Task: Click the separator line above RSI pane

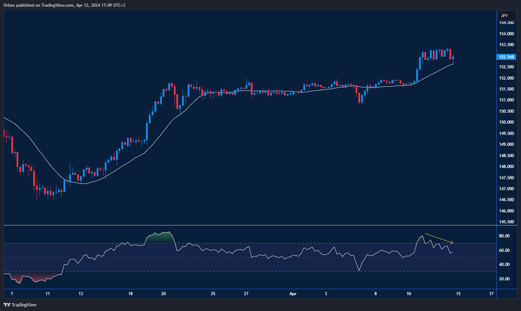Action: [x=247, y=225]
